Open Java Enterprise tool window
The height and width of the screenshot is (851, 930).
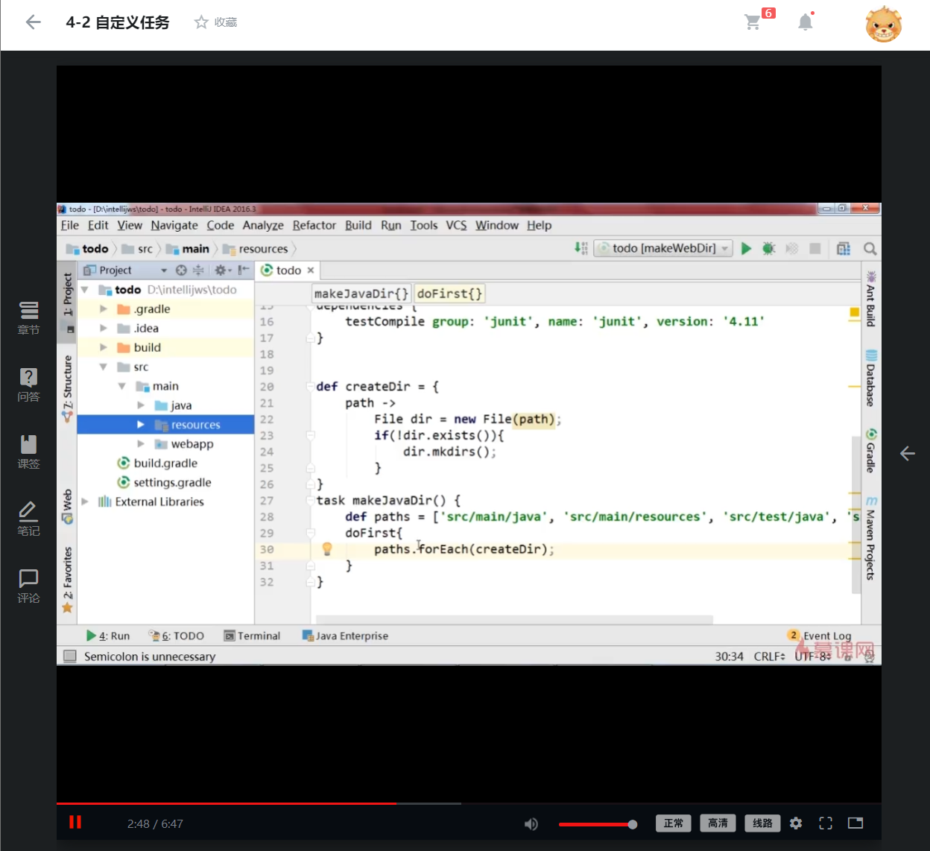[x=345, y=636]
